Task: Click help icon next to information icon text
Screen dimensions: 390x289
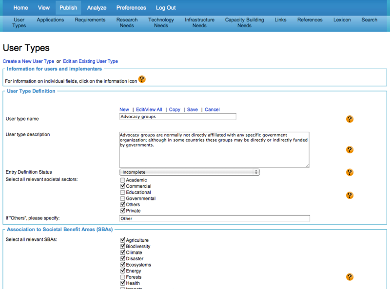Action: click(x=142, y=79)
